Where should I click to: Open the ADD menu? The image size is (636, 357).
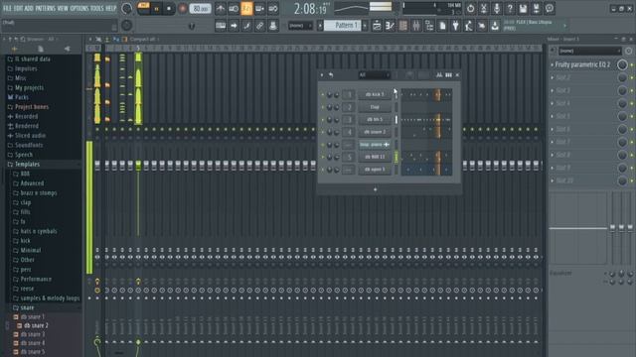click(x=29, y=8)
